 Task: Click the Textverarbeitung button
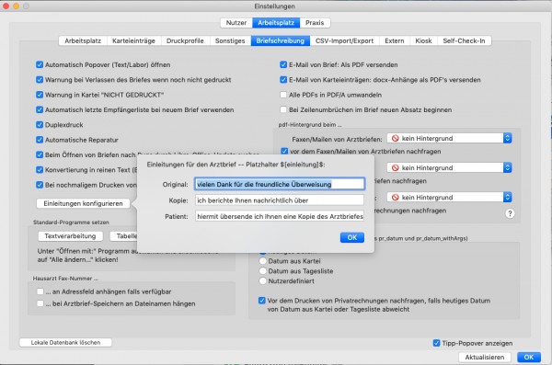pos(70,236)
